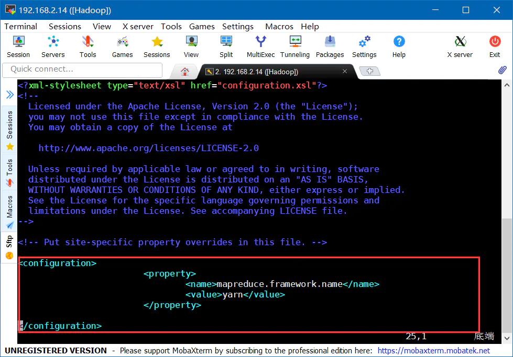Open the Terminal menu
This screenshot has width=513, height=357.
pos(21,26)
